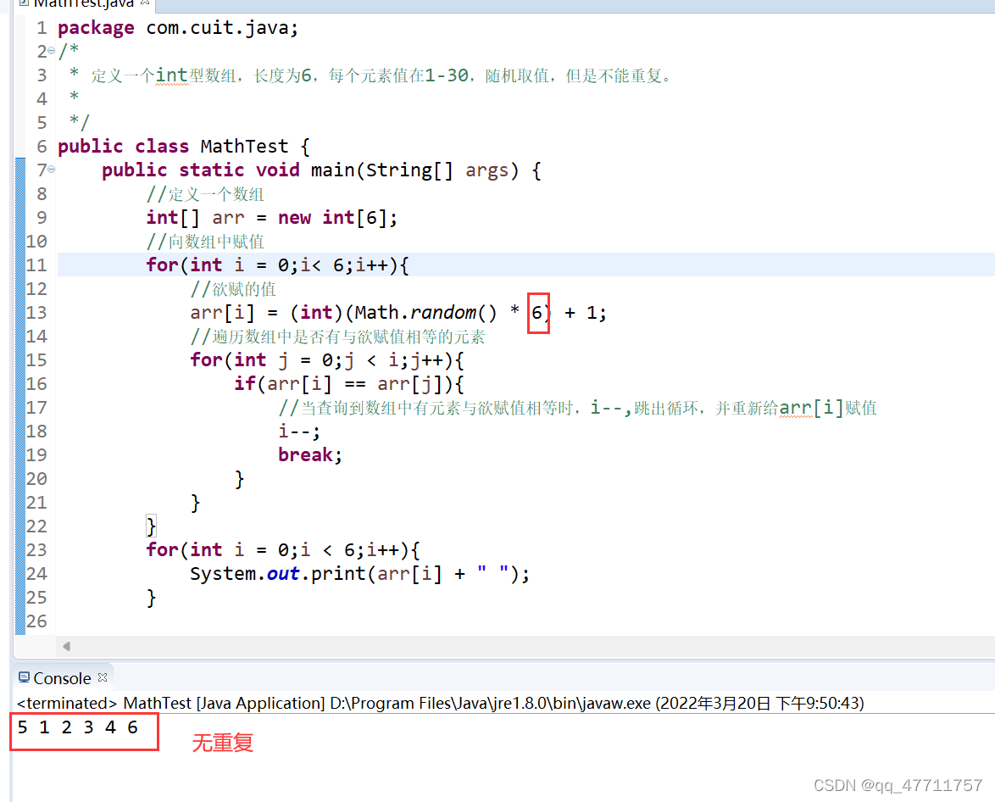Screen dimensions: 995x802
Task: Click the console output '5 1 2 3 4 6'
Action: pyautogui.click(x=77, y=727)
